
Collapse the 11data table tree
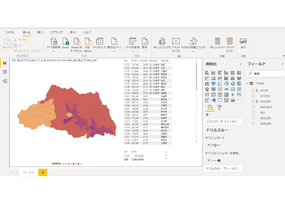pos(247,83)
